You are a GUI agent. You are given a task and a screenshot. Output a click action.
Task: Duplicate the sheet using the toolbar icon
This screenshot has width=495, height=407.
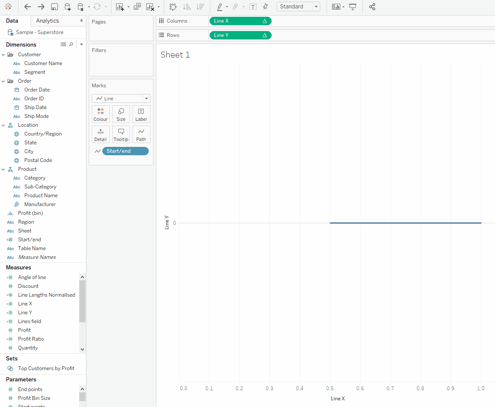(x=137, y=7)
